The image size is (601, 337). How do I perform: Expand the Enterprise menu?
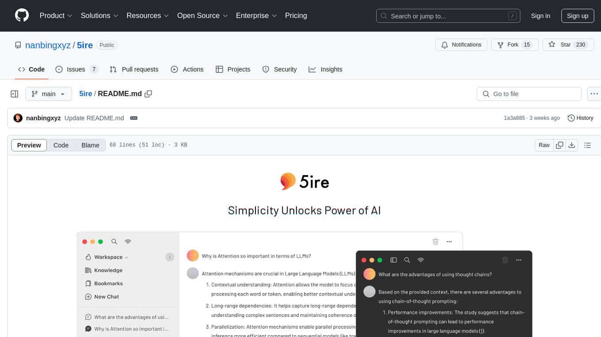[256, 15]
